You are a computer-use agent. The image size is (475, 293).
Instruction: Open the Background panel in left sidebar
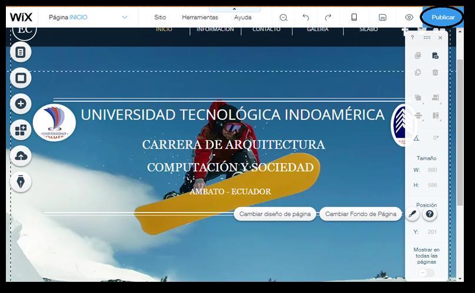coord(21,78)
